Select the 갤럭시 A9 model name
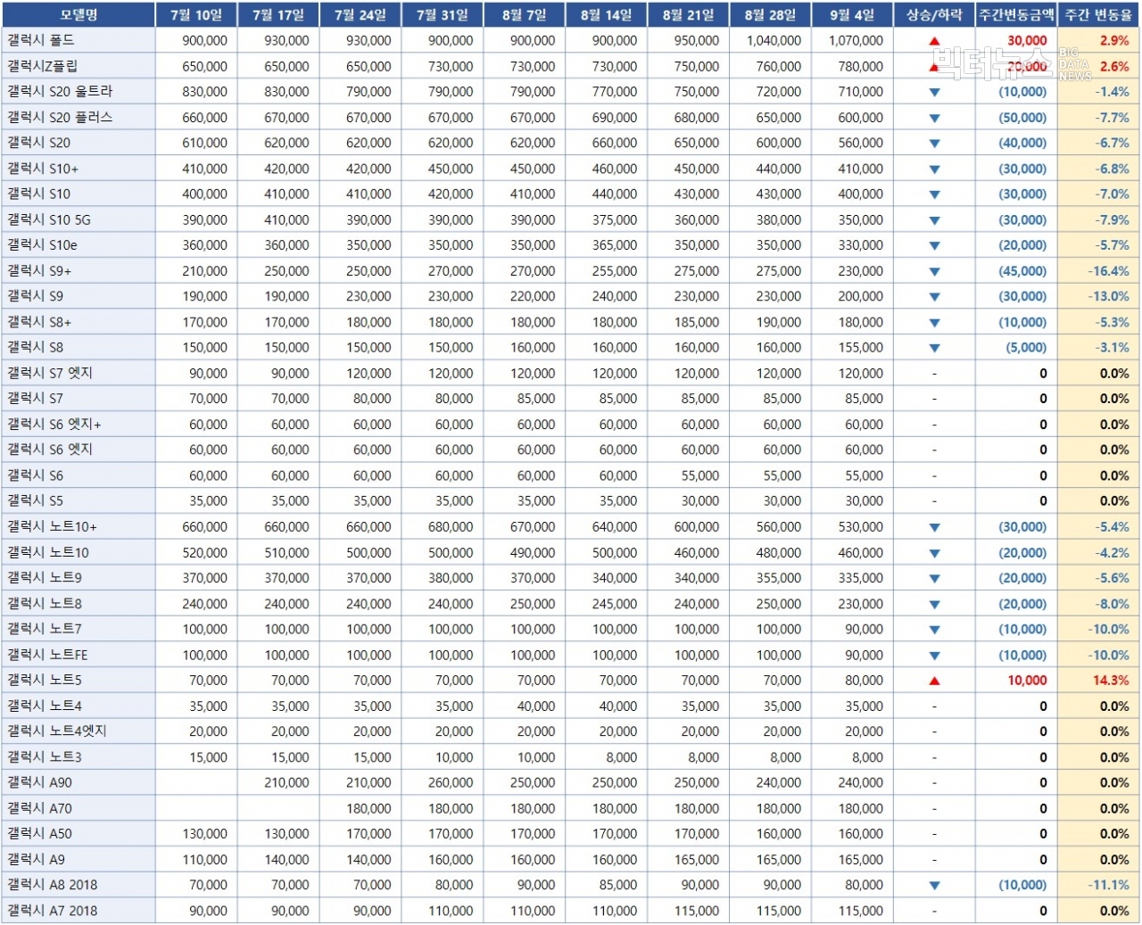This screenshot has height=925, width=1142. coord(37,860)
